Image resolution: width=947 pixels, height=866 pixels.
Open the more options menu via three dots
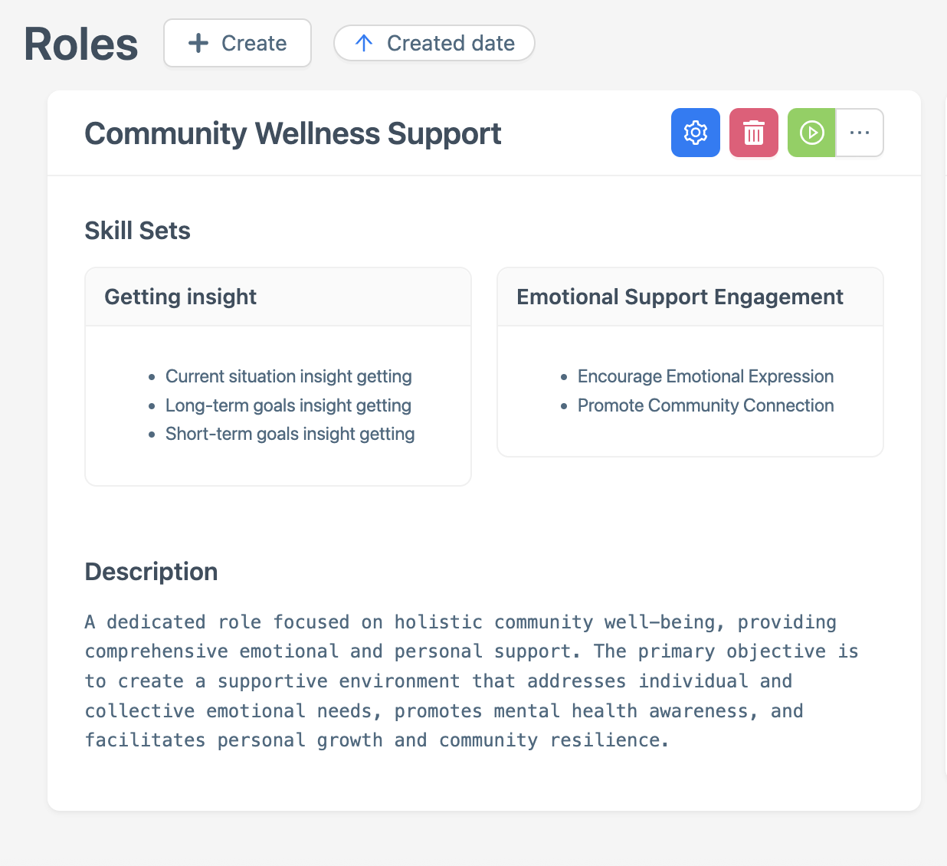860,133
